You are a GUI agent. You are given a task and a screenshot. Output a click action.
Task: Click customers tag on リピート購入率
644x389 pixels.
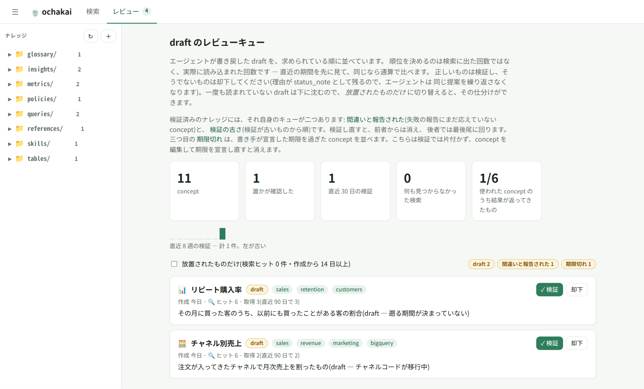[x=349, y=290]
